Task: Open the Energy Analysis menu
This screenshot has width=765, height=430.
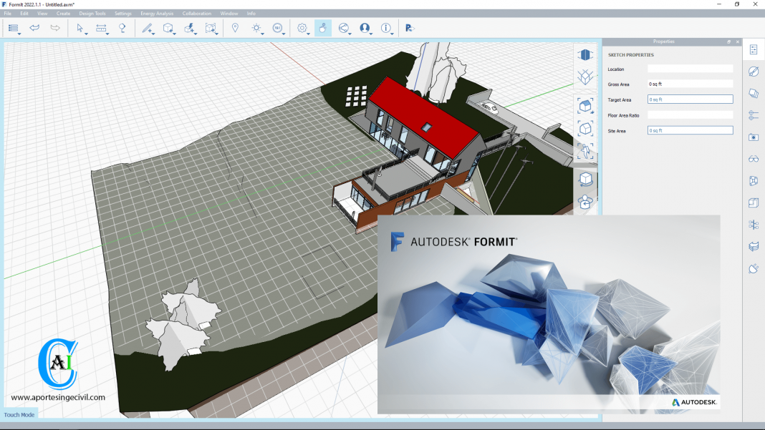Action: coord(156,13)
